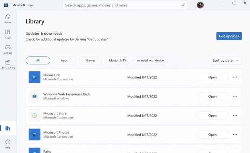Open more options for Microsoft Photos
The image size is (250, 153).
[235, 134]
